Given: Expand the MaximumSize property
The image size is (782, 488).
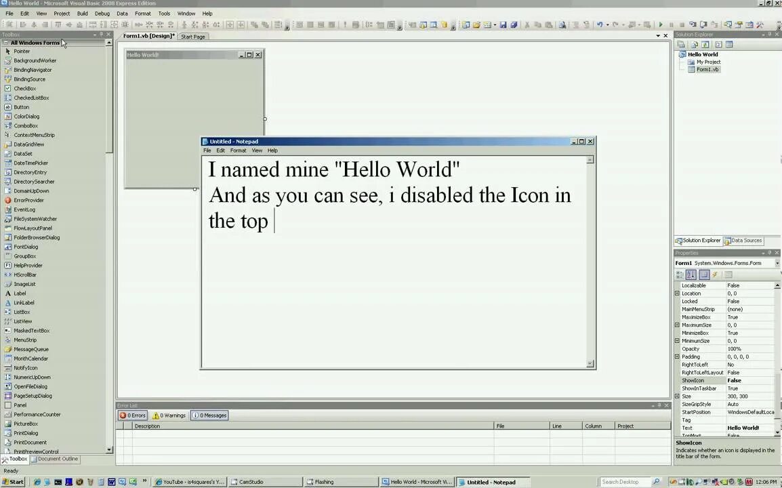Looking at the screenshot, I should tap(677, 325).
